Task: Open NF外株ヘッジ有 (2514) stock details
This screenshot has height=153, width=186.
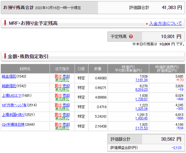Action: point(14,105)
